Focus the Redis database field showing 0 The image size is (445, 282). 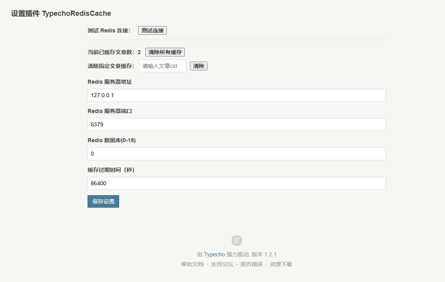click(236, 154)
